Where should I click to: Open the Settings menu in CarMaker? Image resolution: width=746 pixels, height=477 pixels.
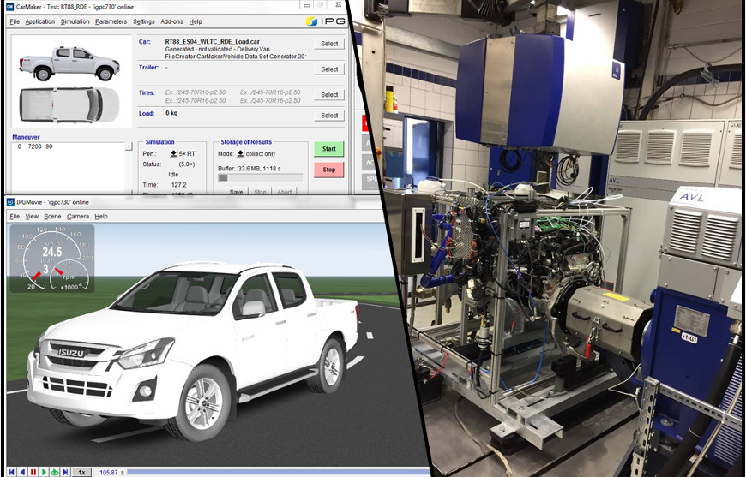(144, 22)
